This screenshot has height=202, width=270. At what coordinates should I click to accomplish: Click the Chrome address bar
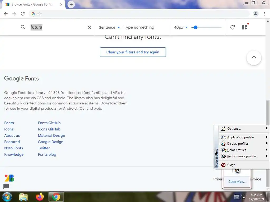coord(139,14)
